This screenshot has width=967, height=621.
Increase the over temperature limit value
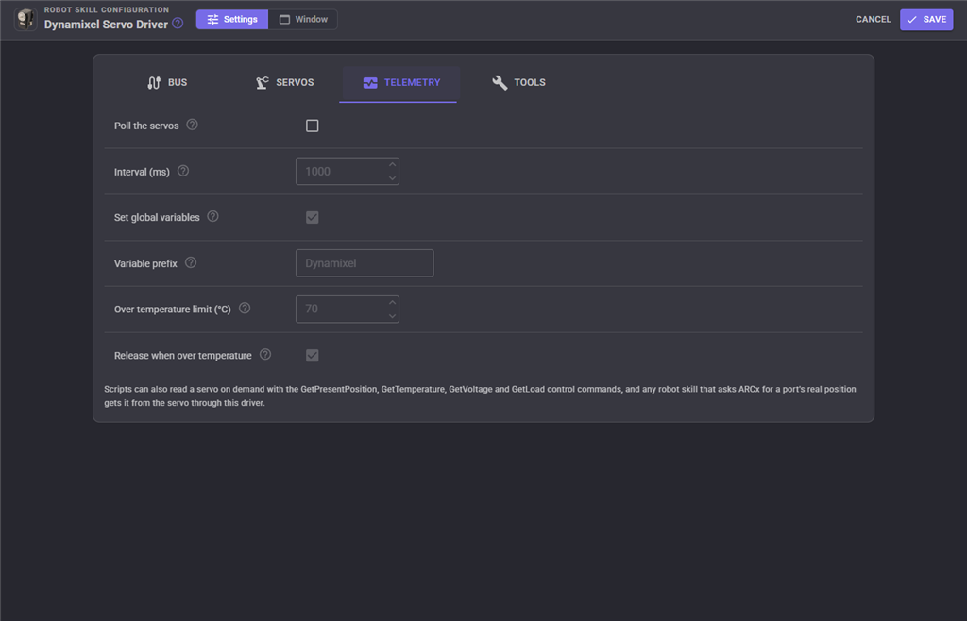(x=392, y=303)
